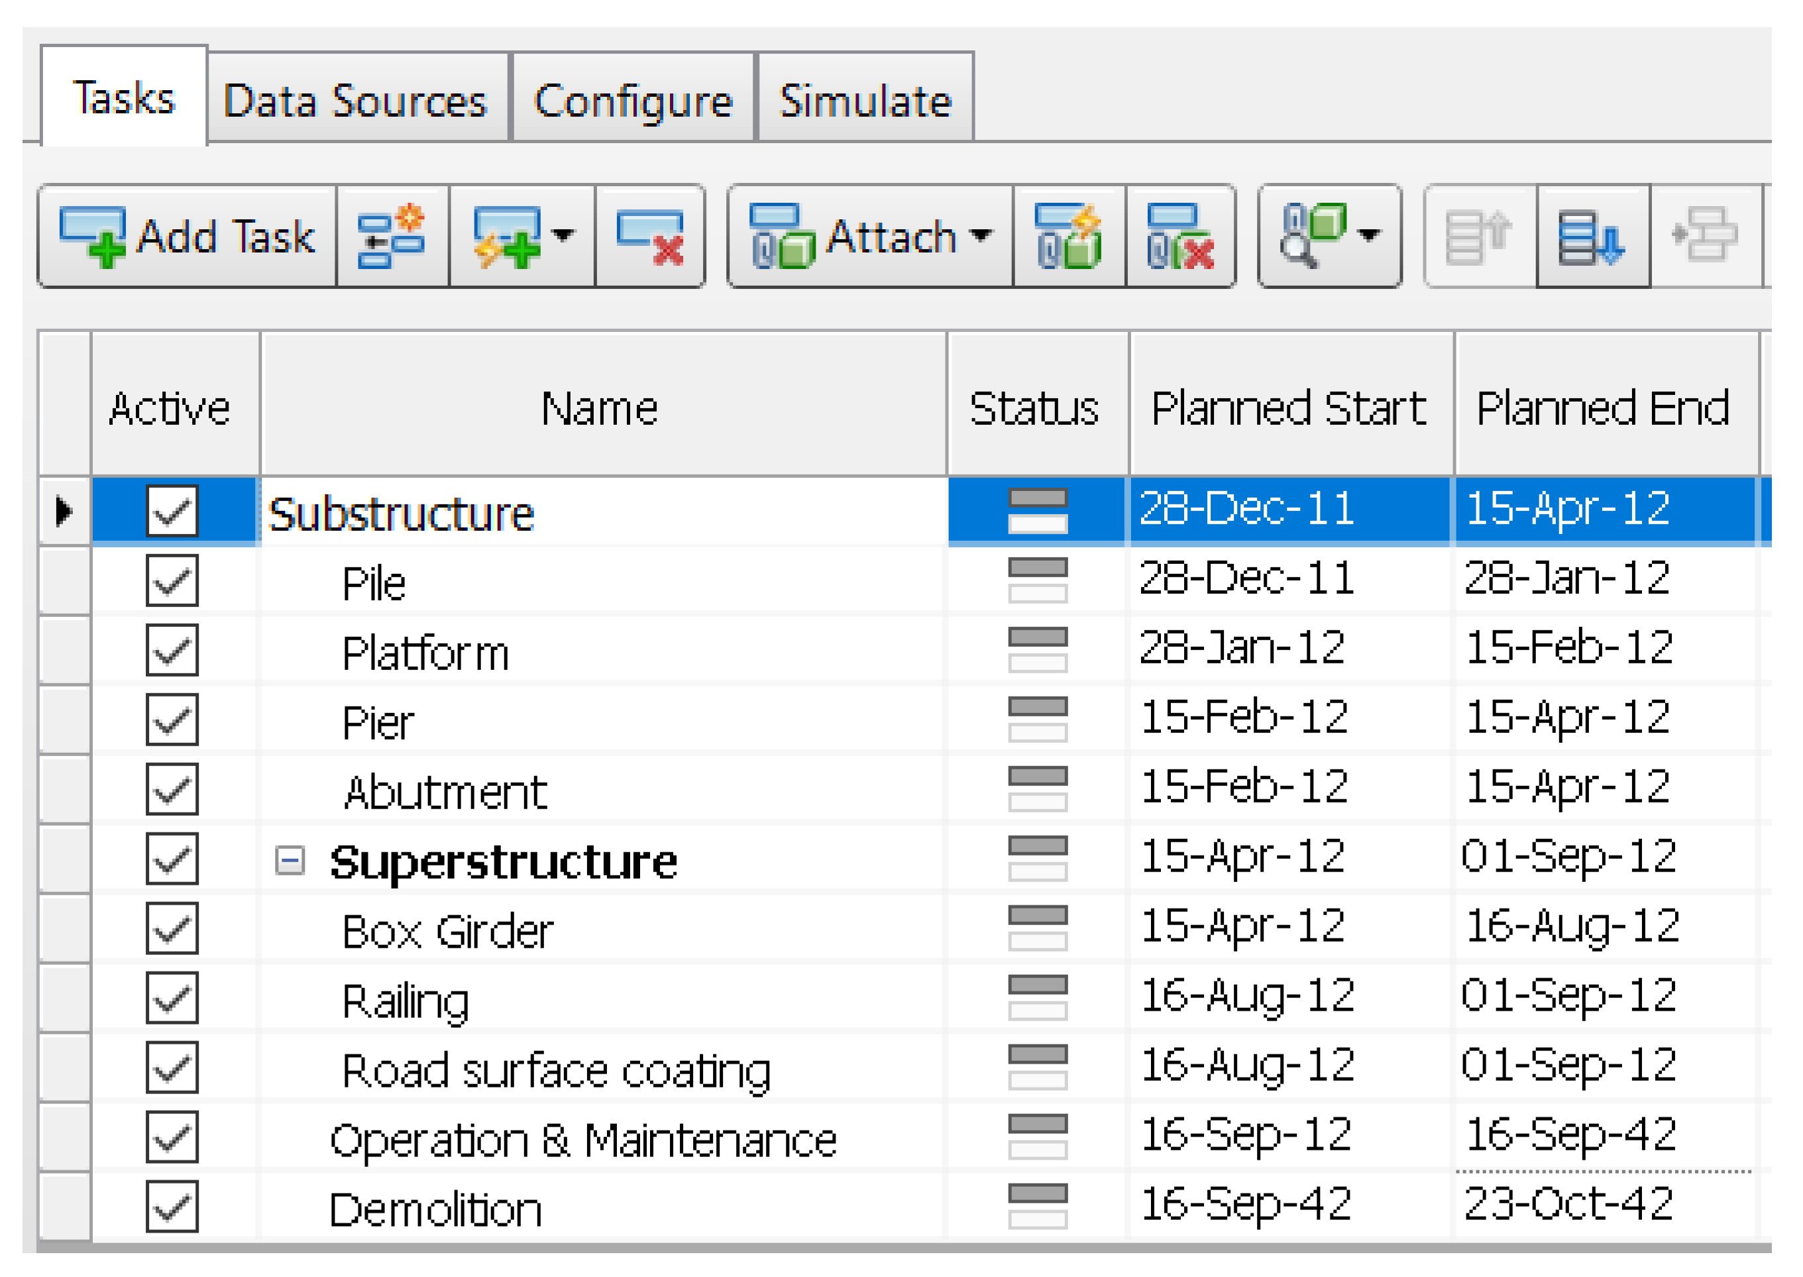The image size is (1803, 1277).
Task: Click the Insert Task icon beside Add Task
Action: pyautogui.click(x=392, y=237)
